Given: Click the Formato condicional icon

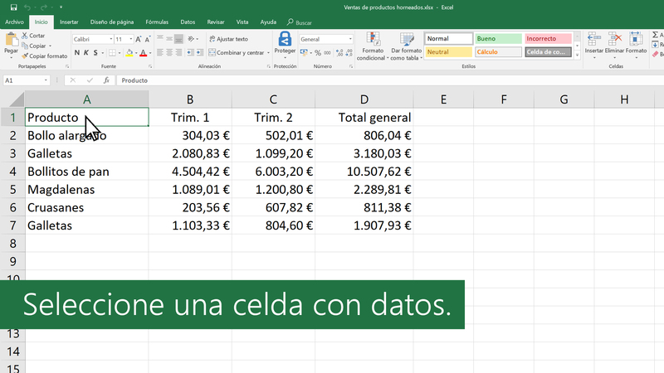Looking at the screenshot, I should pyautogui.click(x=370, y=40).
